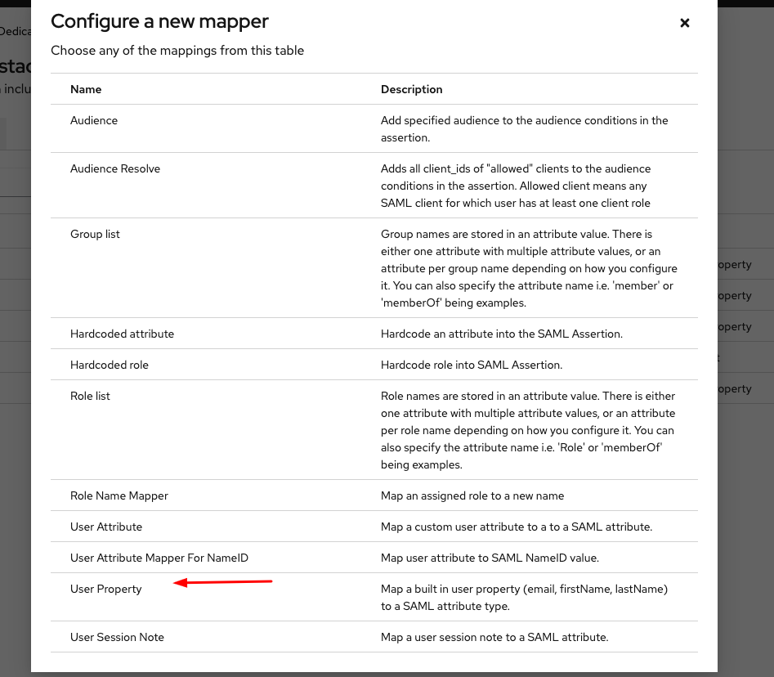This screenshot has width=774, height=677.
Task: Pick the User Session Note mapper
Action: pyautogui.click(x=117, y=638)
